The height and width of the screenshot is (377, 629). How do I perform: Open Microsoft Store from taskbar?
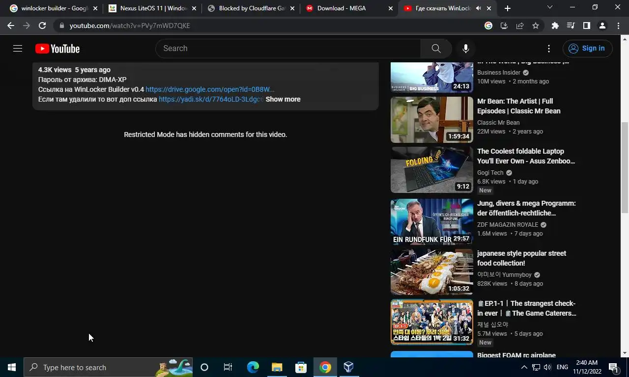[x=301, y=367]
